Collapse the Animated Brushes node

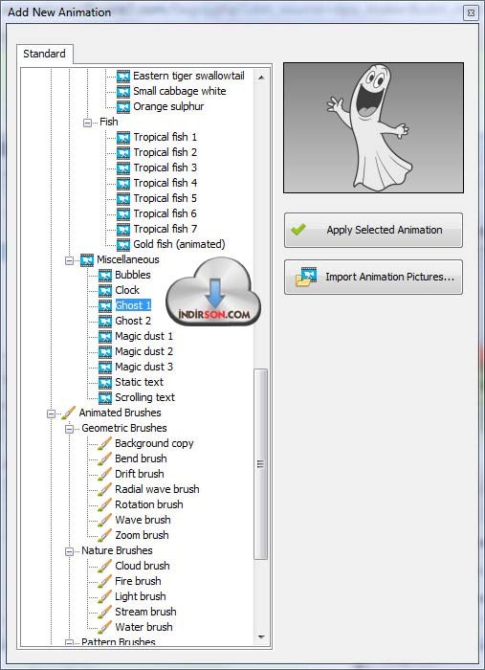click(51, 414)
